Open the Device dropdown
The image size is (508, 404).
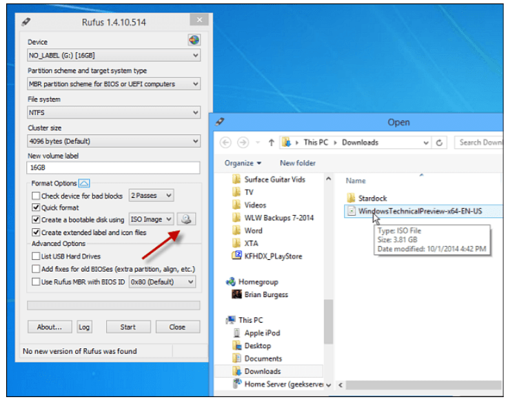pos(114,55)
